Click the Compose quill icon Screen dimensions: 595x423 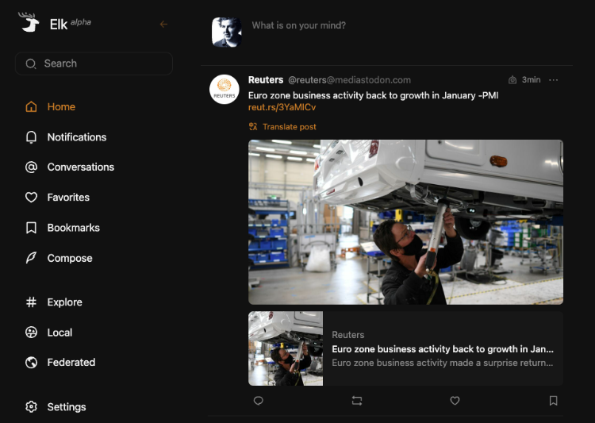pos(32,258)
